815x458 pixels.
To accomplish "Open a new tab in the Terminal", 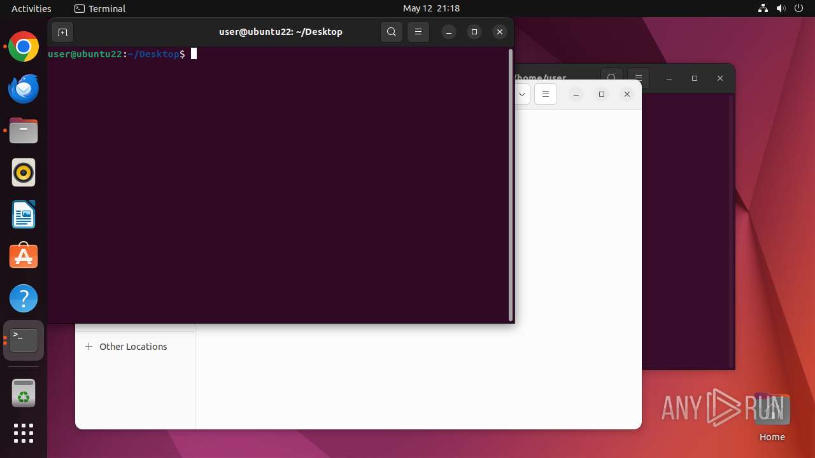I will [62, 32].
